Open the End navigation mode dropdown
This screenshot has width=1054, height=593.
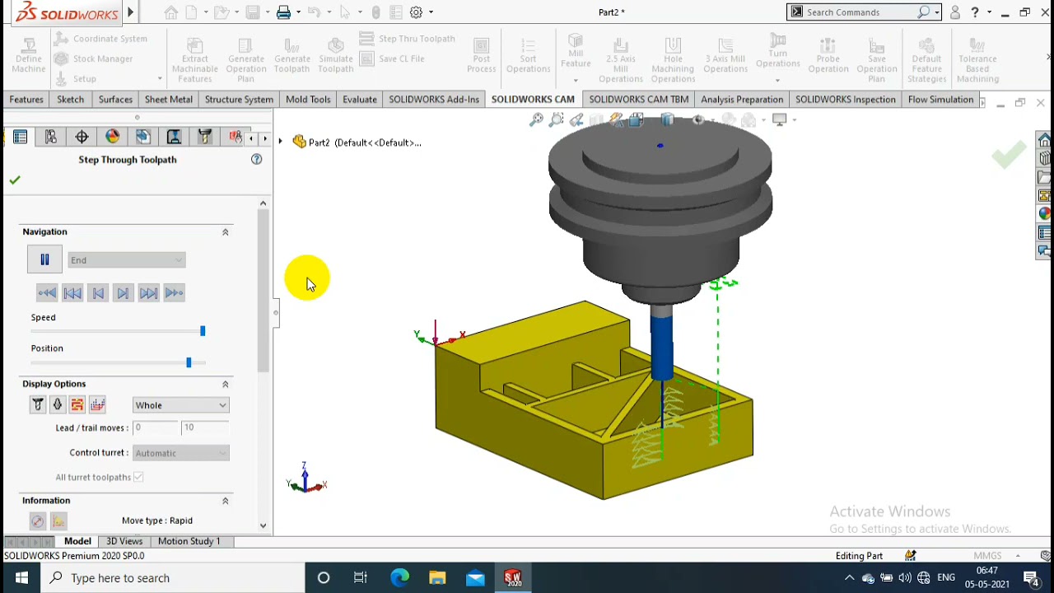[x=127, y=260]
